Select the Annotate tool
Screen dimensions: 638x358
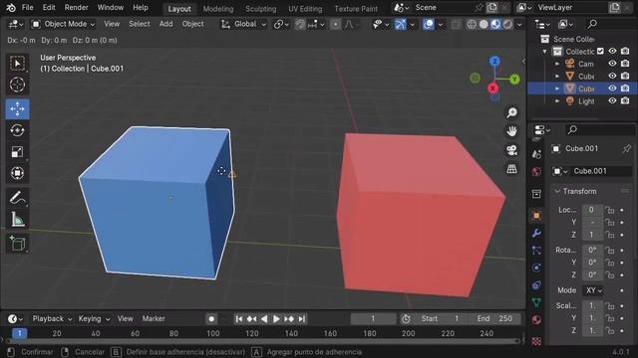pyautogui.click(x=17, y=198)
